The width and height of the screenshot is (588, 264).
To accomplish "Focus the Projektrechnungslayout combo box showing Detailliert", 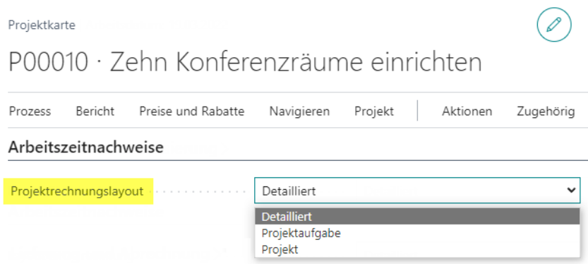I will click(417, 191).
